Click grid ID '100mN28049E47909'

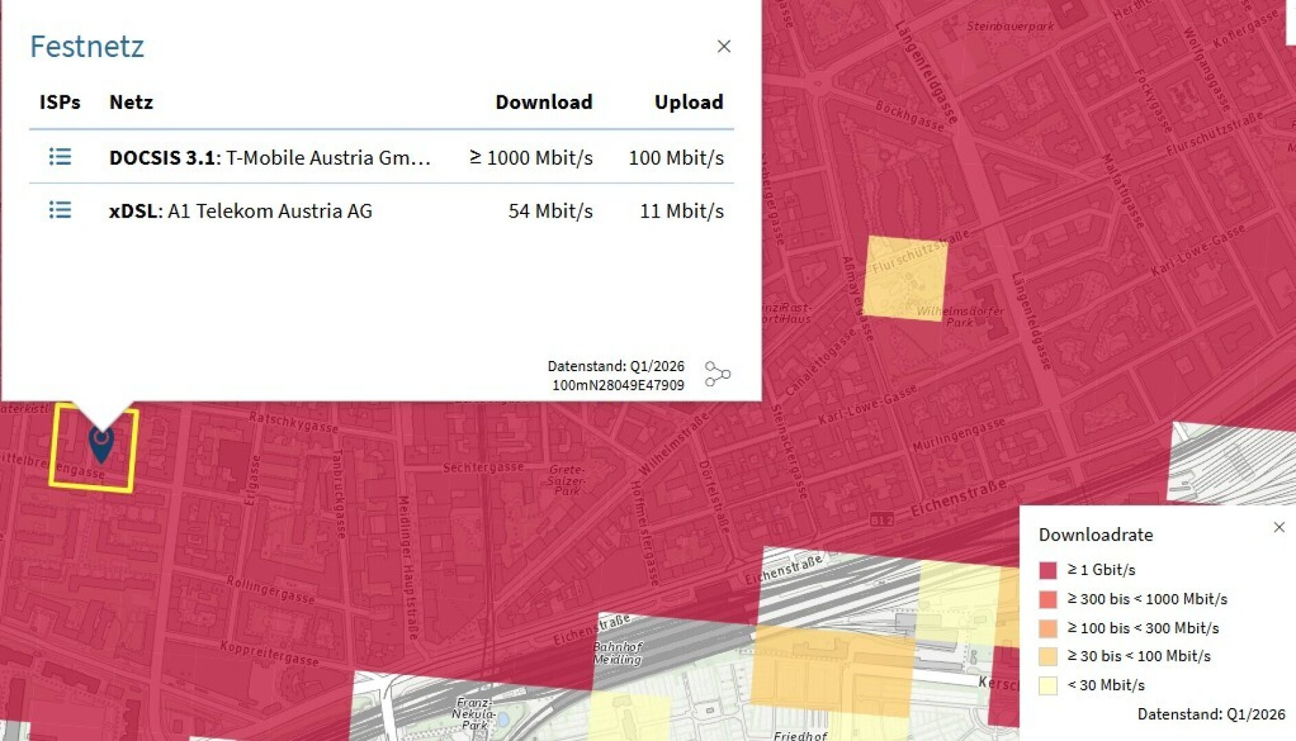[618, 385]
